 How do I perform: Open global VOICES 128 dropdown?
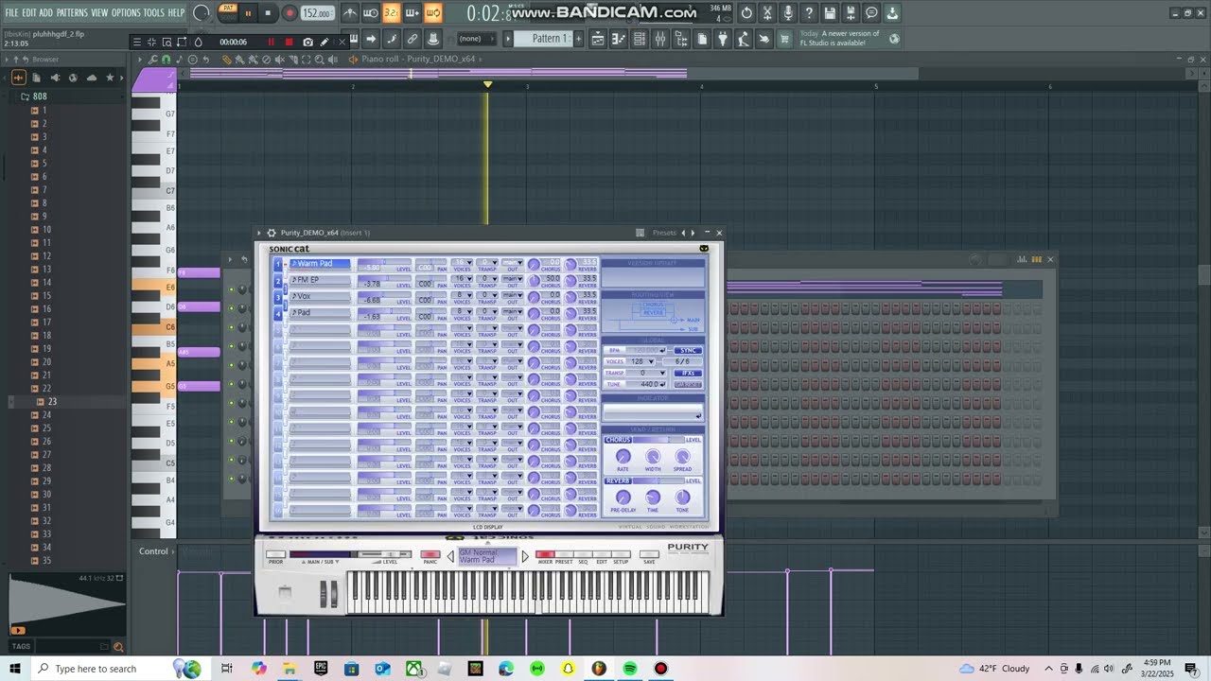(x=642, y=361)
